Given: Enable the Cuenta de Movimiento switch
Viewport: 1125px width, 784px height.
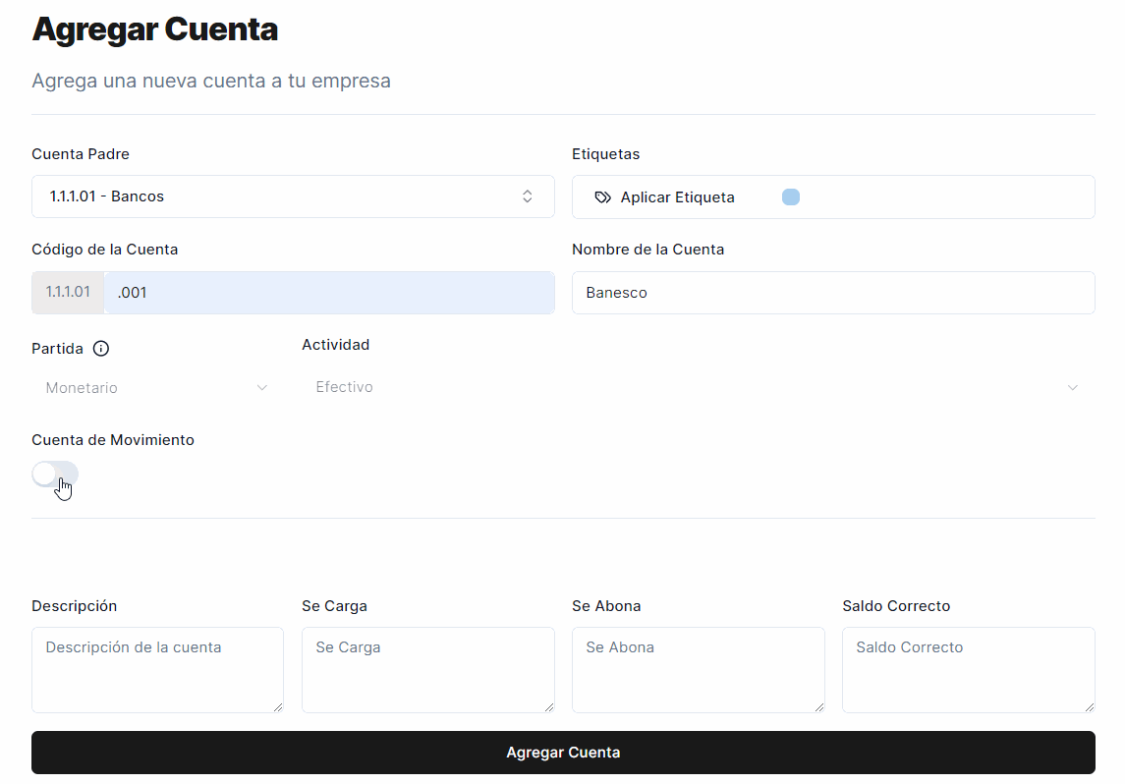Looking at the screenshot, I should point(55,475).
